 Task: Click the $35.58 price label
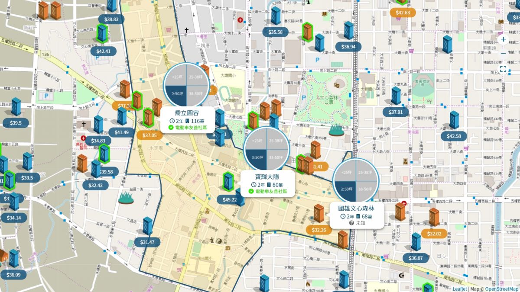(x=276, y=32)
